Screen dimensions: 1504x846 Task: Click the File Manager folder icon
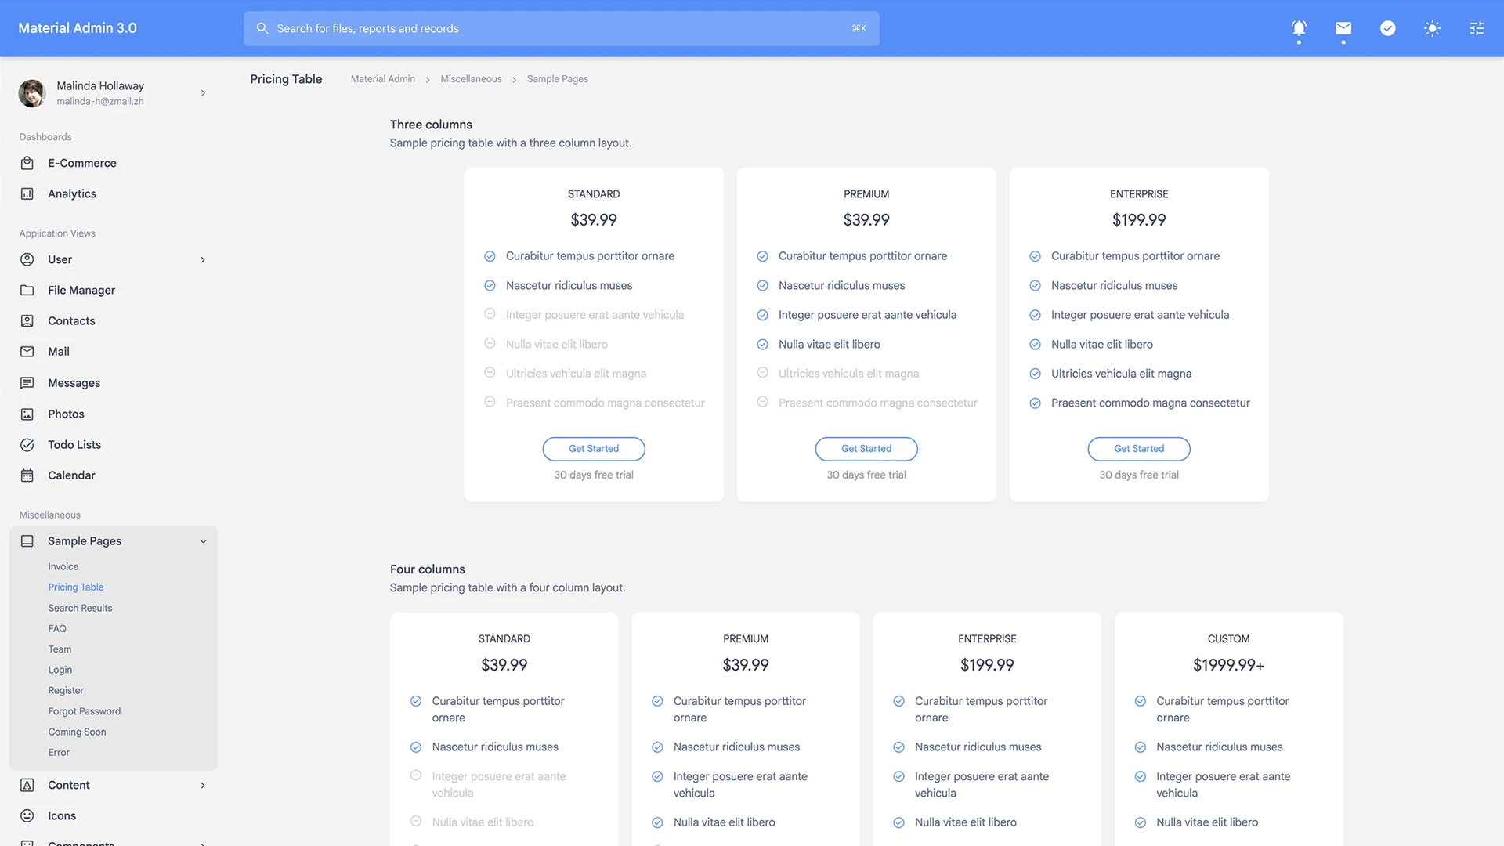tap(27, 290)
